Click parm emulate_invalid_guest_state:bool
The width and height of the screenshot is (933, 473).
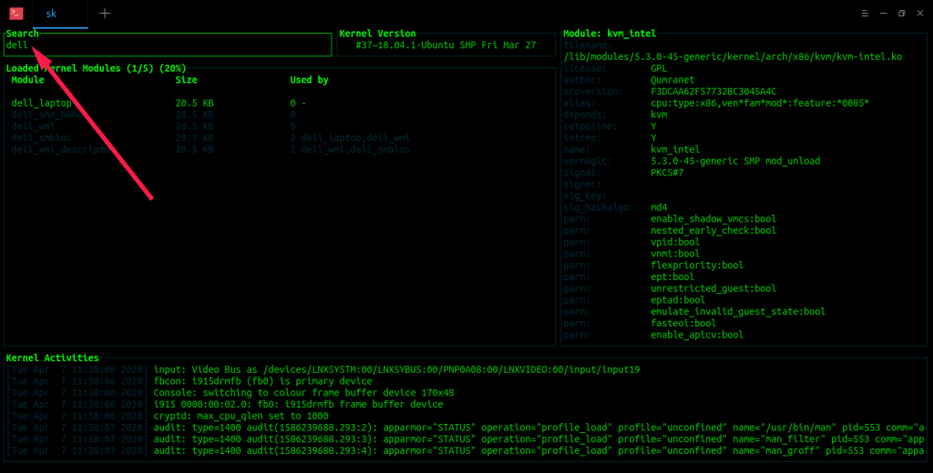(738, 312)
